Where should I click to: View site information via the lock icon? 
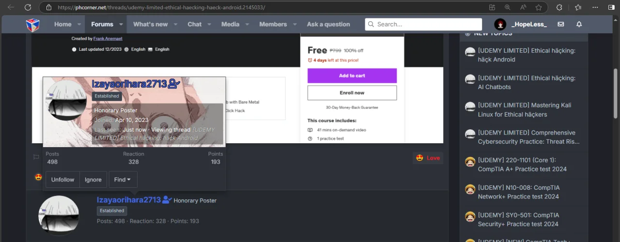click(x=48, y=7)
